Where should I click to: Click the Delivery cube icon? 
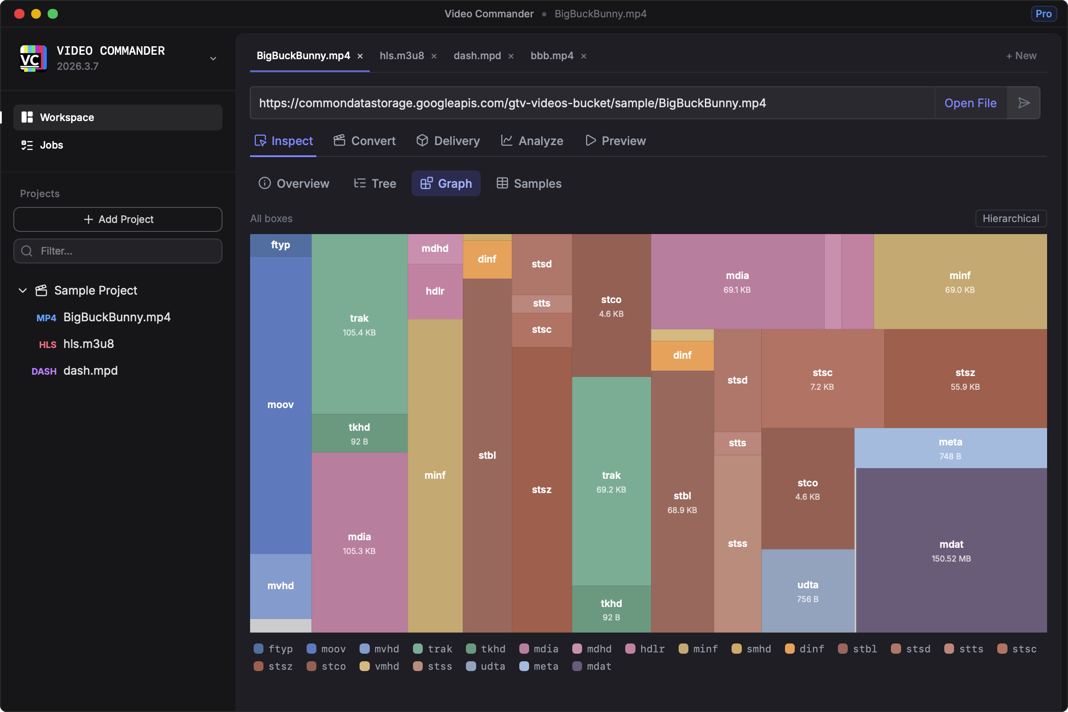(422, 141)
